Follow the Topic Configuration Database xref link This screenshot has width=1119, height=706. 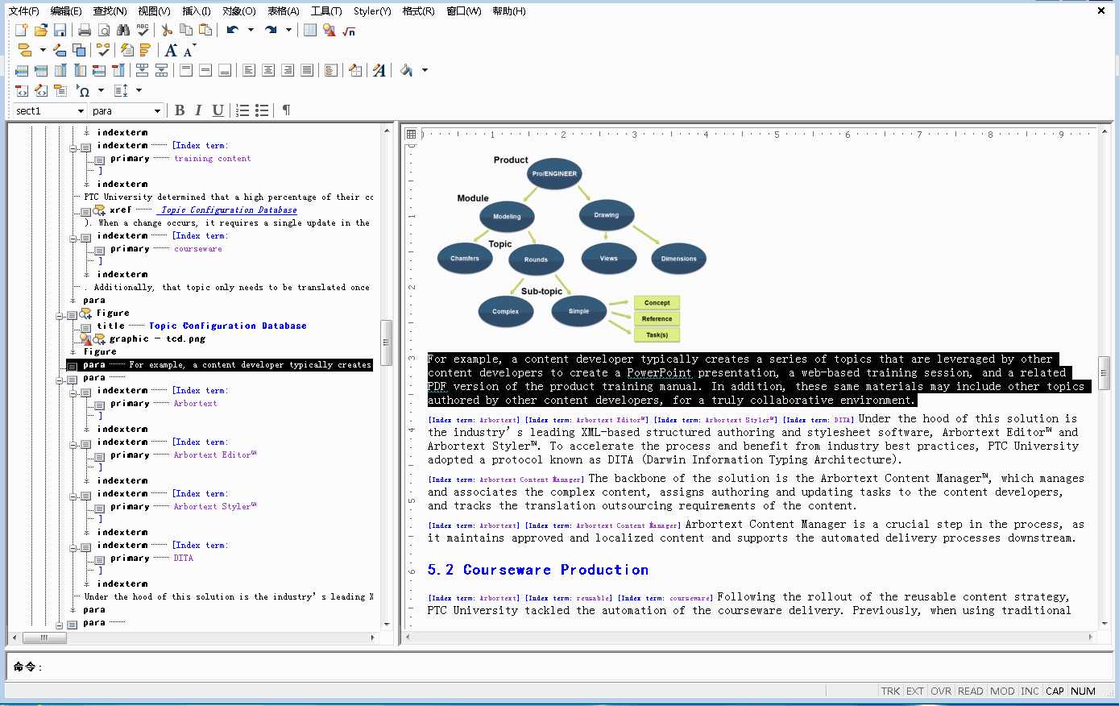[229, 210]
